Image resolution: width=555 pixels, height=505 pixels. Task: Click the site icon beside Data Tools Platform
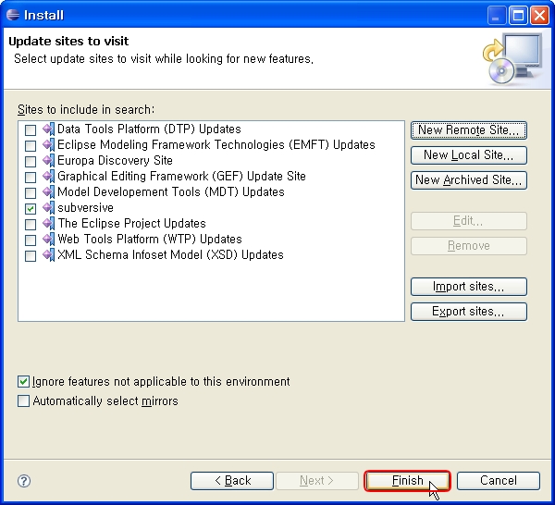(48, 129)
